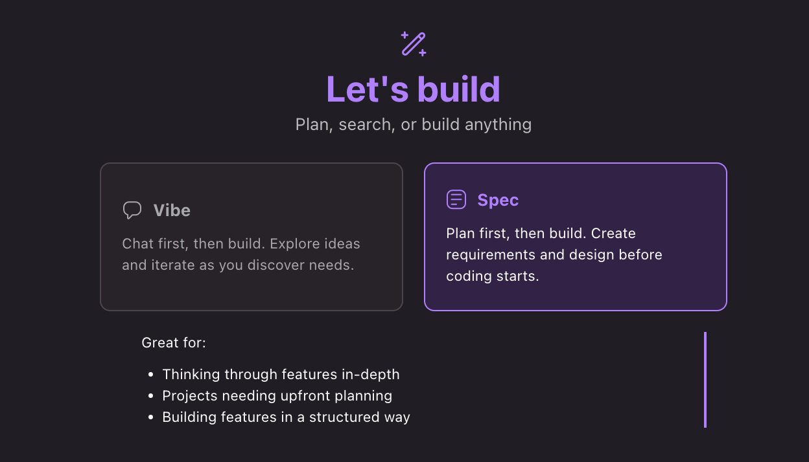Click the bullet dot before "Building features"
809x462 pixels.
click(151, 417)
